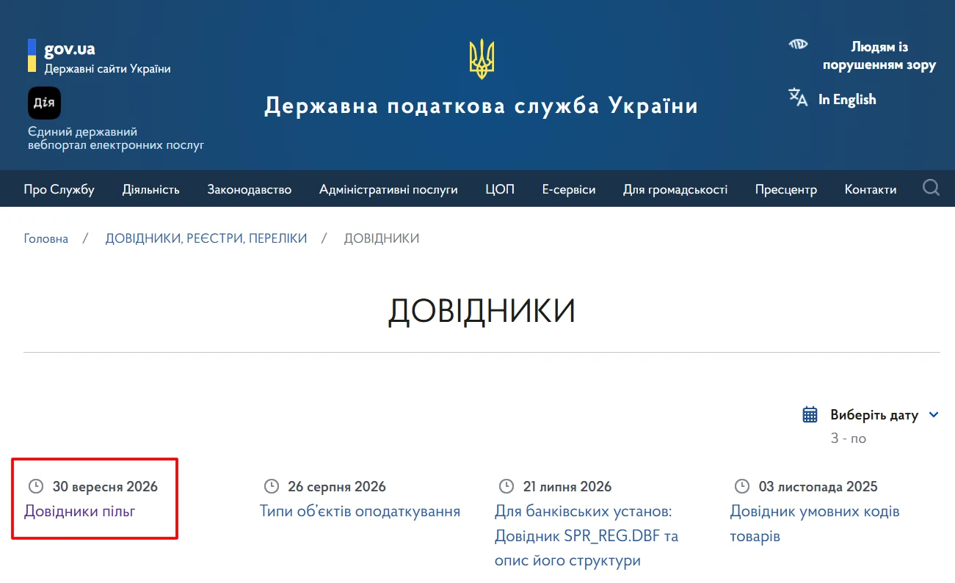Click the date 26 серпня 2026

click(x=337, y=486)
